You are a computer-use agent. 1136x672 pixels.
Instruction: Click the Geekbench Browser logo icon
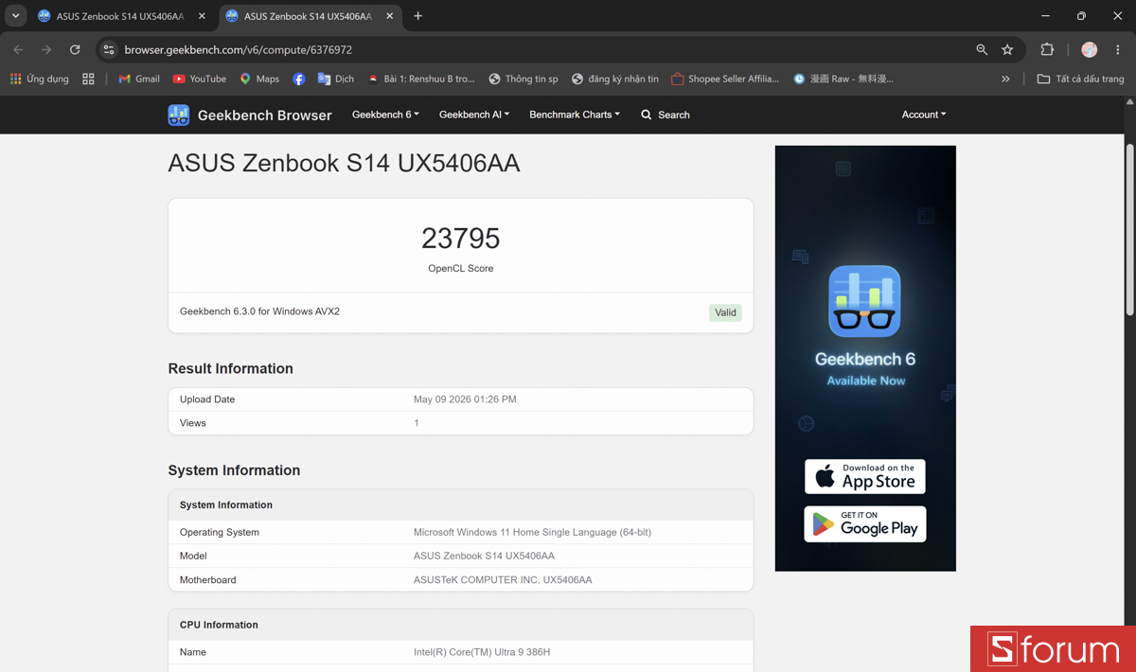click(178, 115)
